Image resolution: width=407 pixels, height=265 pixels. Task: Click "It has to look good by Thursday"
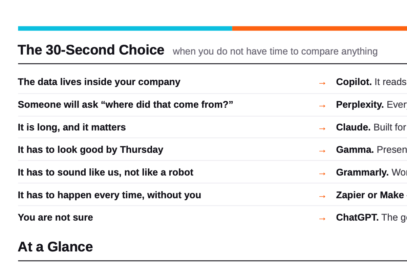(x=90, y=150)
